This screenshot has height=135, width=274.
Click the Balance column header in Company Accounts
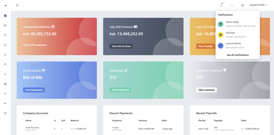tap(75, 121)
